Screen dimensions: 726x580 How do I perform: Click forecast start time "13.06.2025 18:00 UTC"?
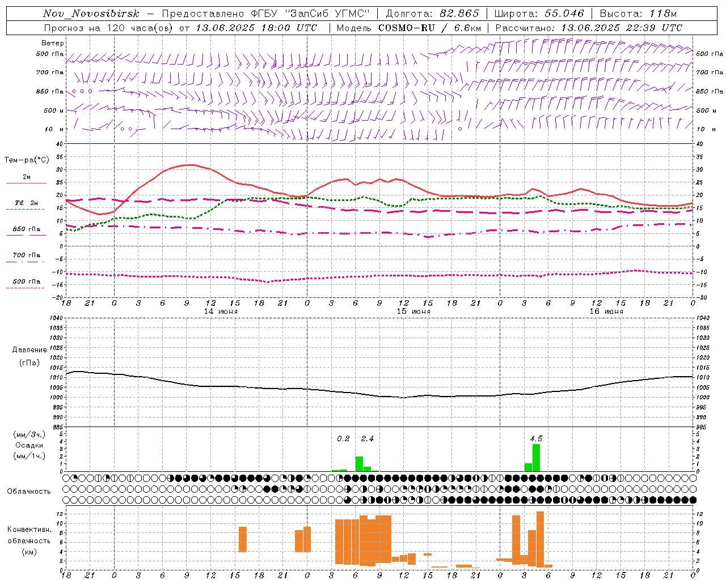[257, 28]
